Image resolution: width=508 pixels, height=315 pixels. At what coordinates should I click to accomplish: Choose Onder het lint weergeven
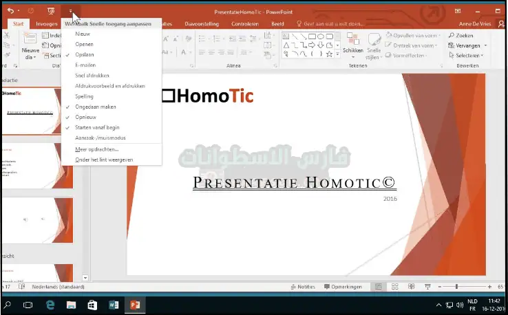104,159
